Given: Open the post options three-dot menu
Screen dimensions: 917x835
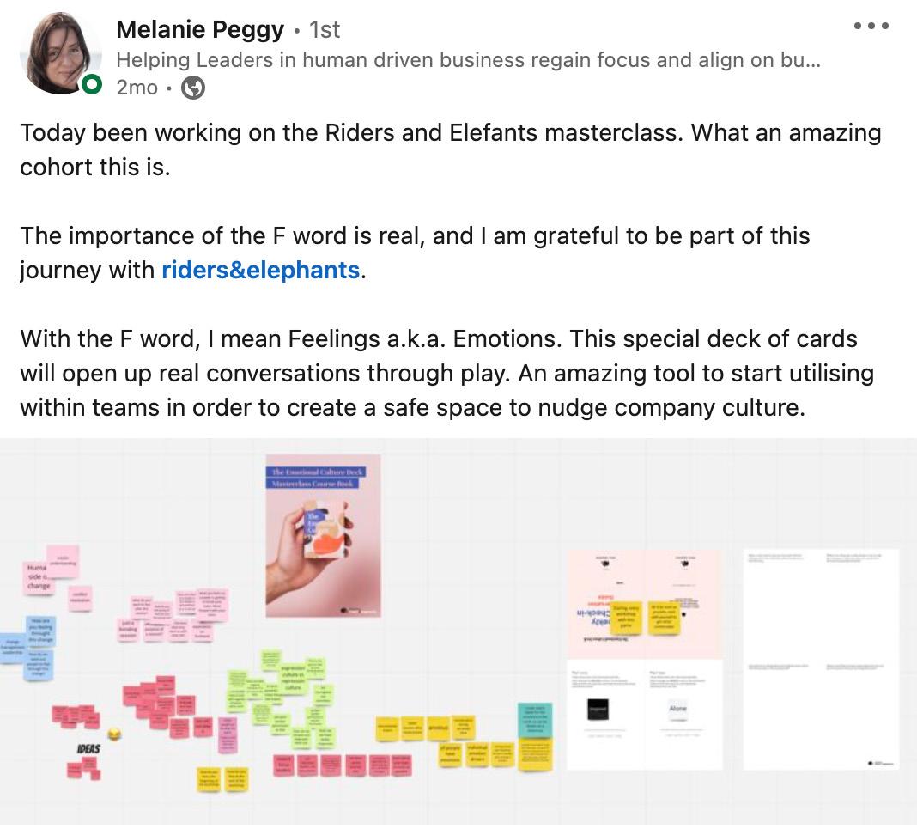Looking at the screenshot, I should click(x=871, y=26).
